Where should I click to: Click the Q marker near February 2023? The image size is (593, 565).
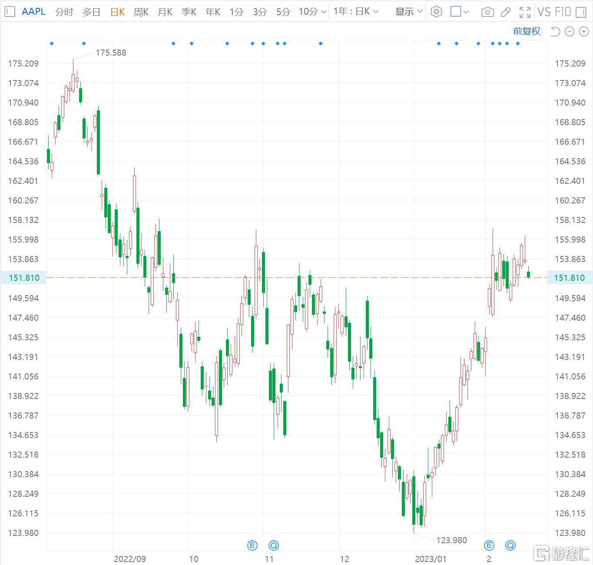pyautogui.click(x=510, y=545)
